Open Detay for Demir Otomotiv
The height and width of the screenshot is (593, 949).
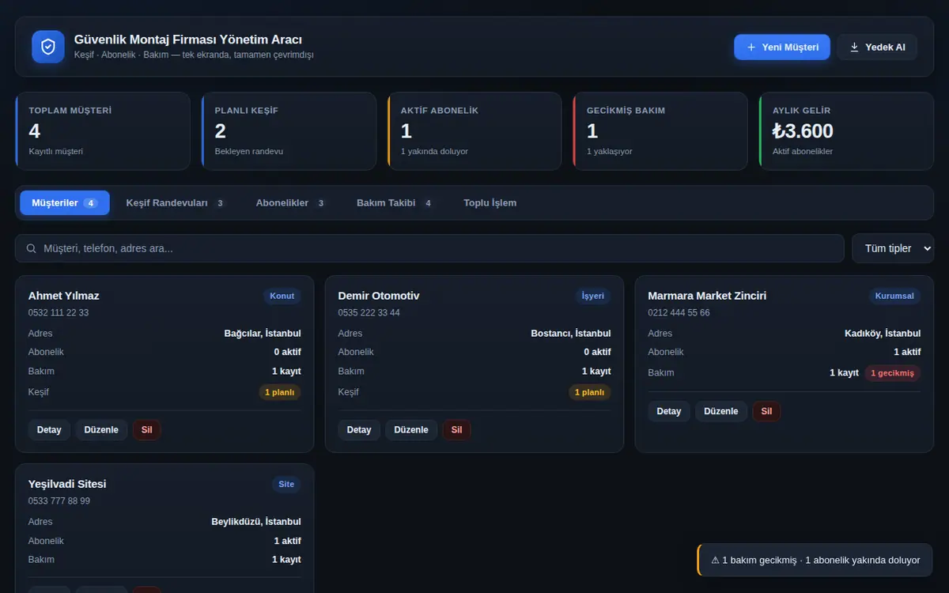tap(359, 430)
